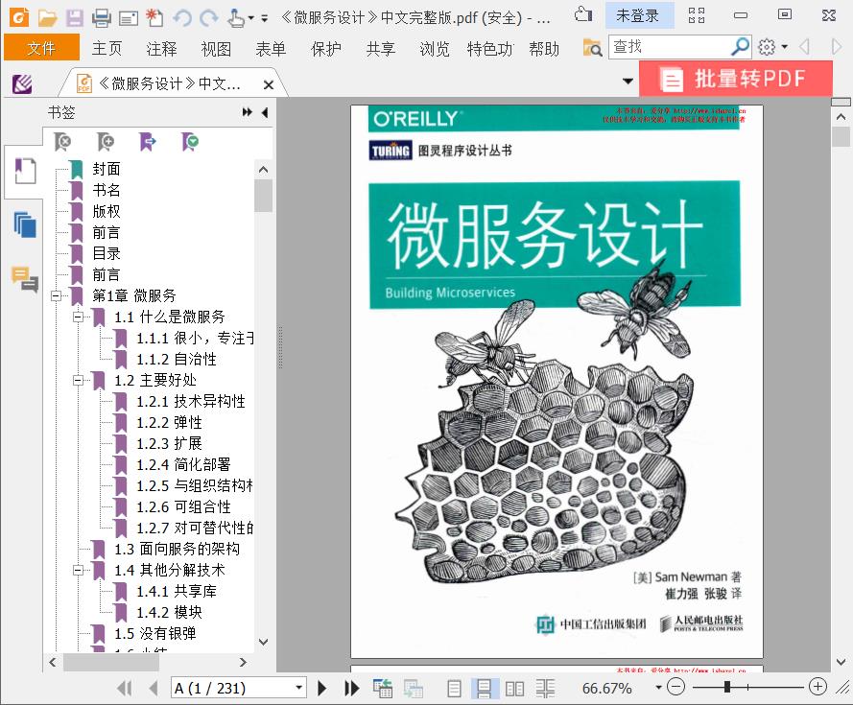Run the search with the magnifier icon
This screenshot has height=705, width=853.
click(x=740, y=47)
